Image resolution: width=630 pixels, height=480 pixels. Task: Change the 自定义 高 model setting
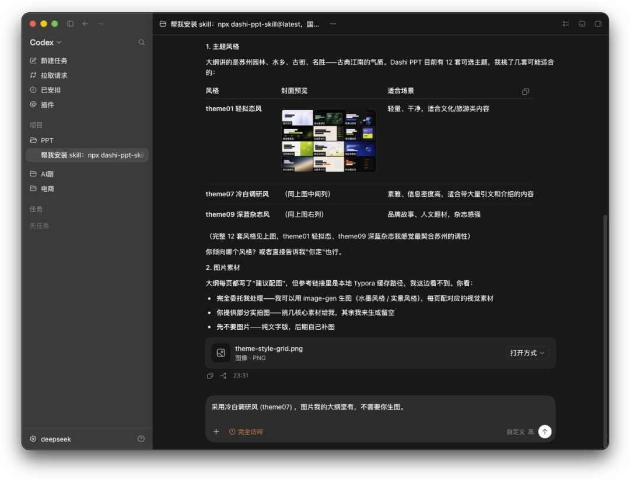(520, 432)
